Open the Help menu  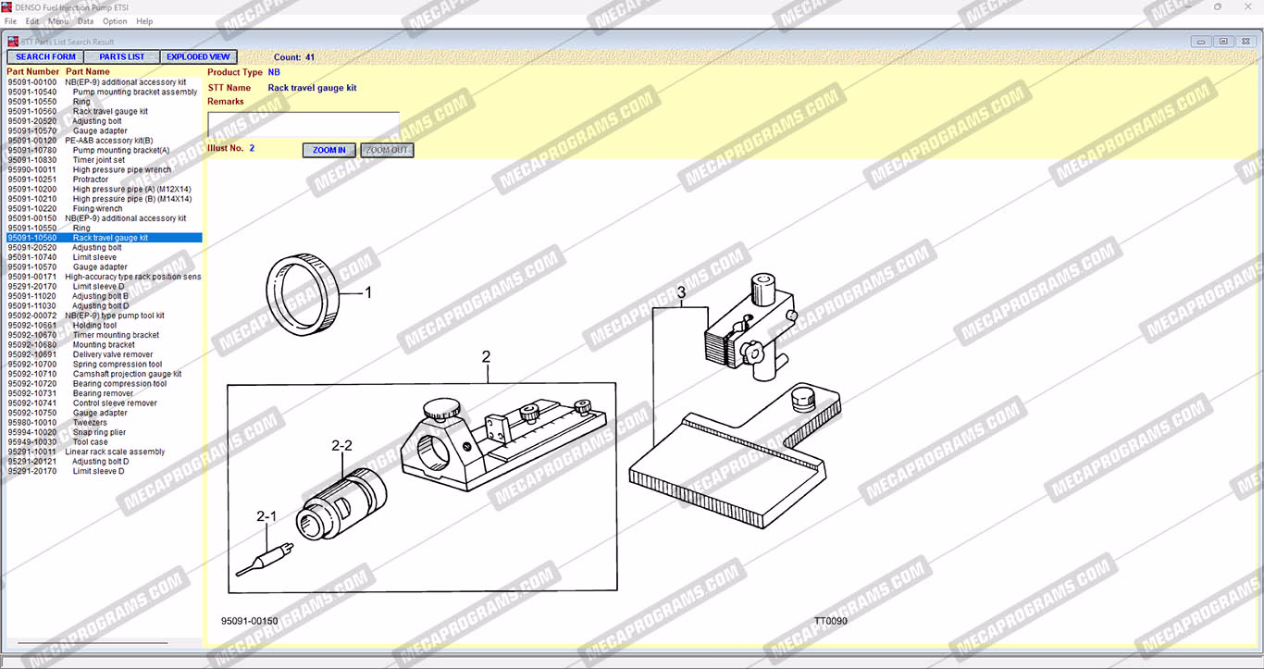click(144, 21)
